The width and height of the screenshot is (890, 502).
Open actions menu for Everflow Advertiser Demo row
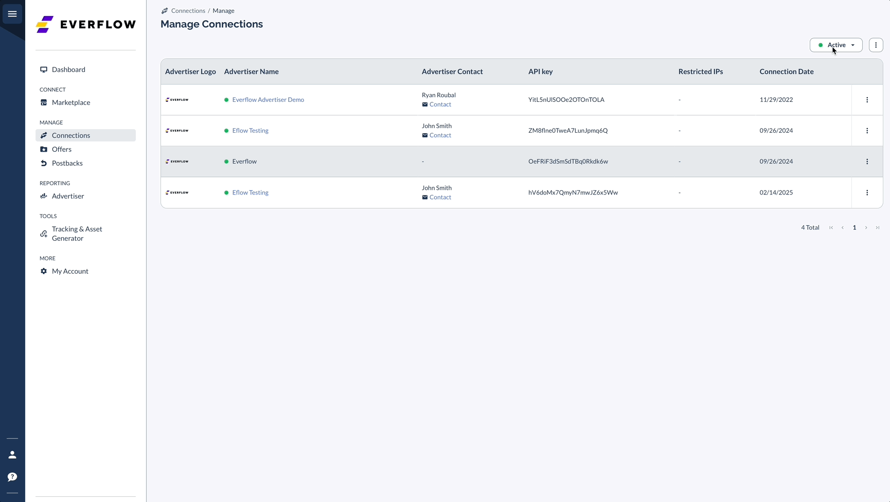tap(867, 100)
